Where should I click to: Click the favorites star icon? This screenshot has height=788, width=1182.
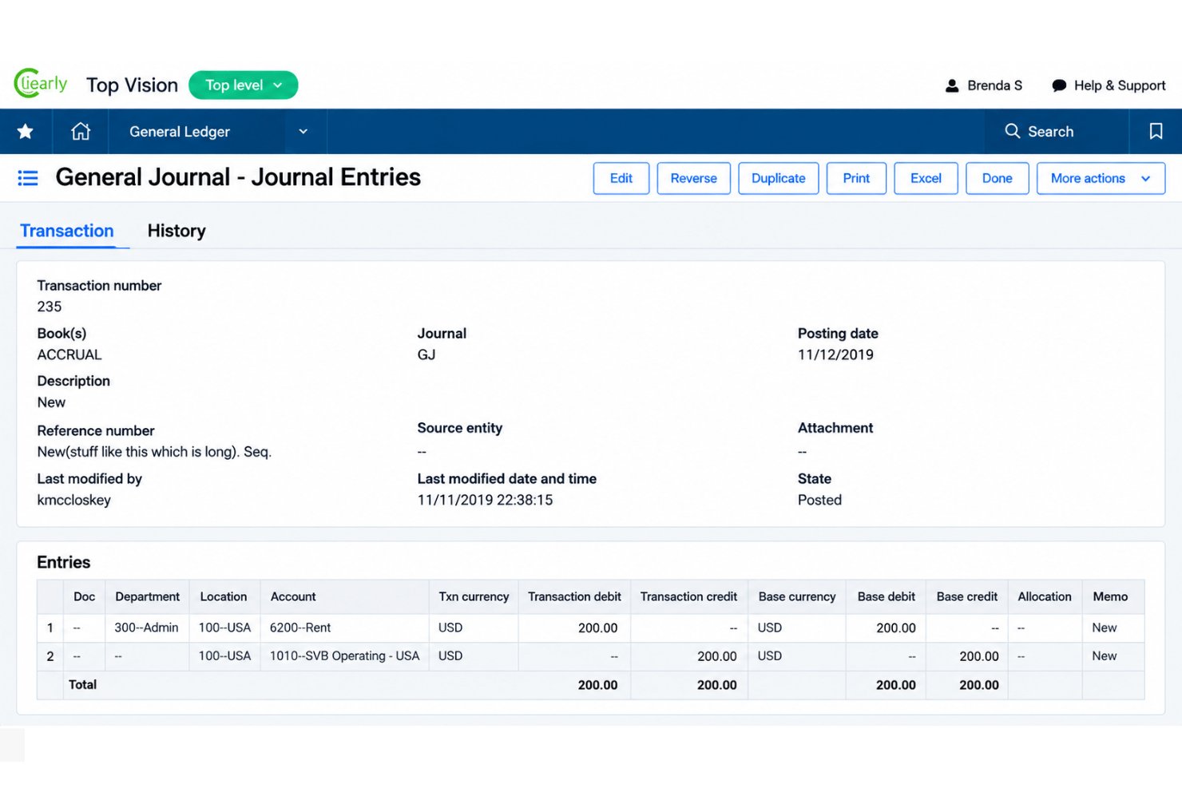coord(26,131)
